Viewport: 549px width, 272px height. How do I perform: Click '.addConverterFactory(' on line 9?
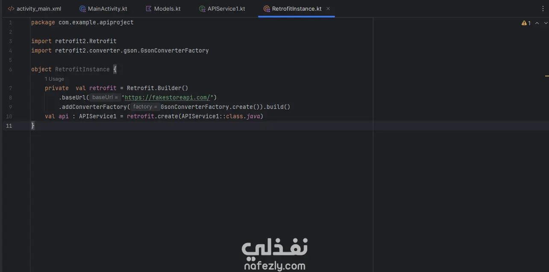point(94,107)
